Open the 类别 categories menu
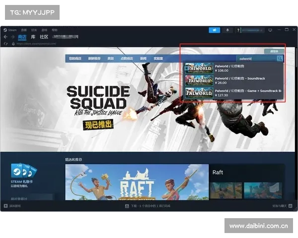298x238 pixels. coord(110,59)
